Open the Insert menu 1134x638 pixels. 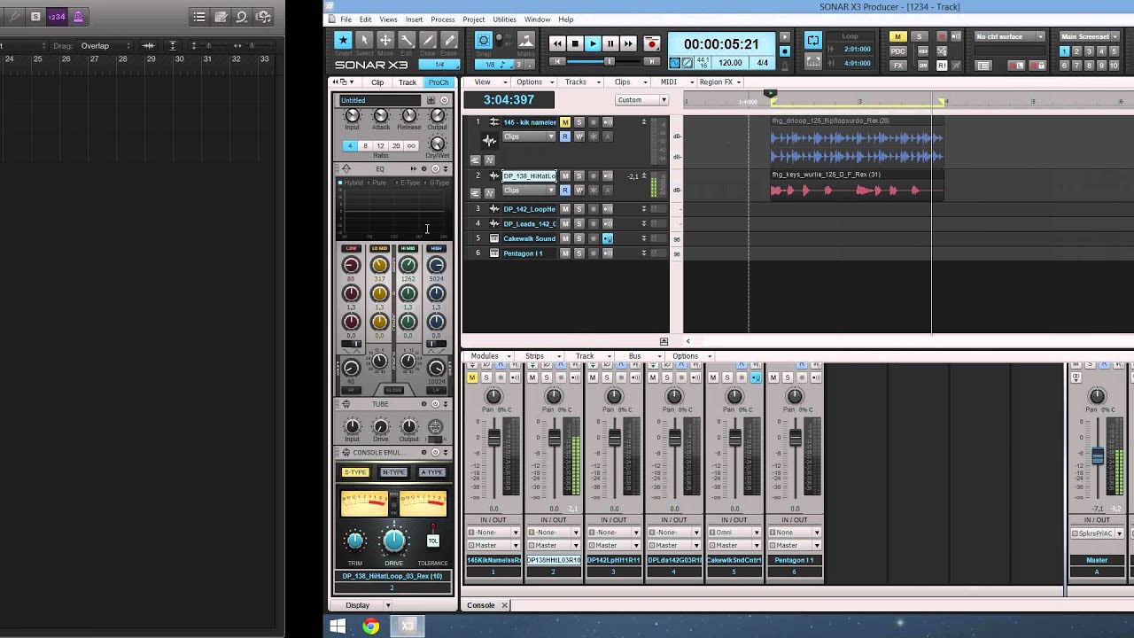pos(414,19)
